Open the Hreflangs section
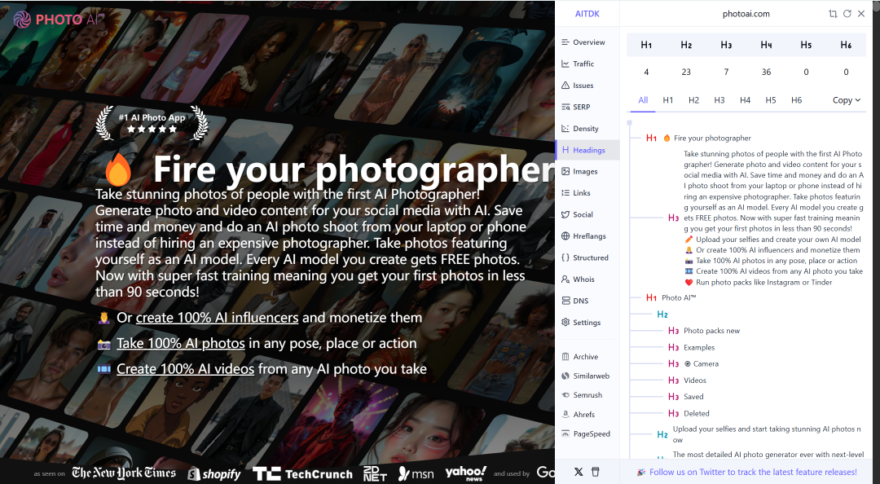 [x=583, y=235]
